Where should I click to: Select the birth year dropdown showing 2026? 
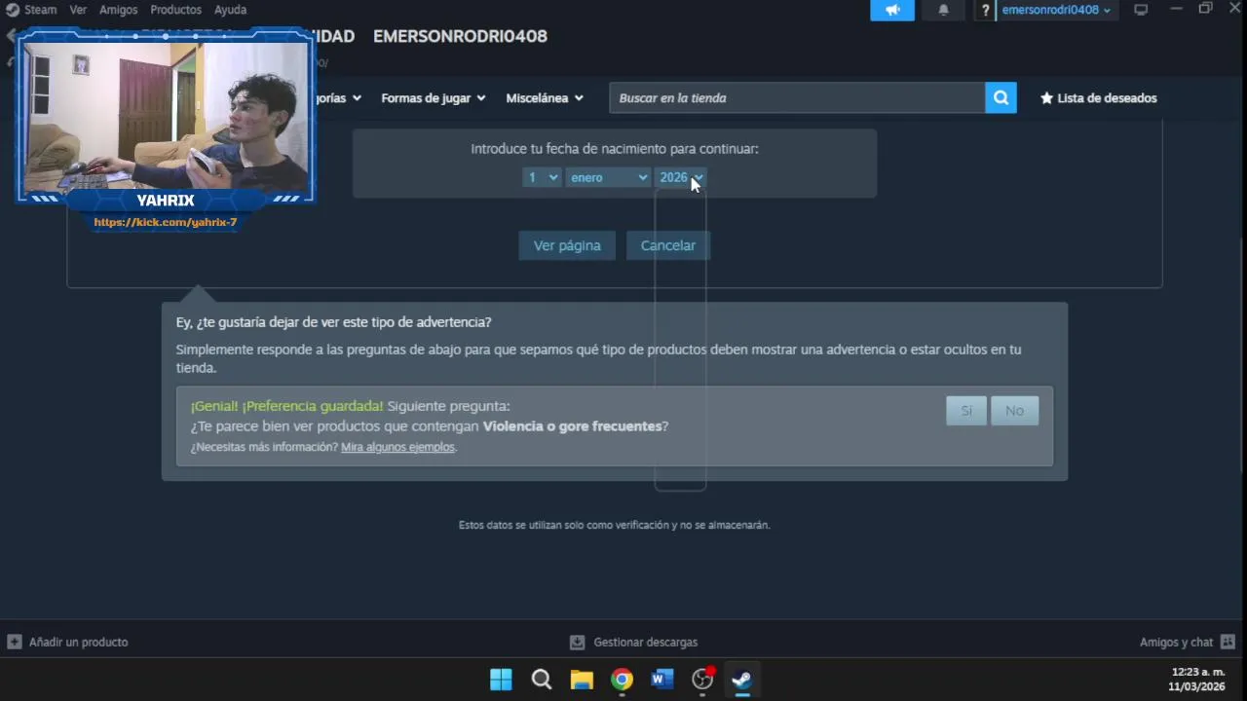pos(680,177)
